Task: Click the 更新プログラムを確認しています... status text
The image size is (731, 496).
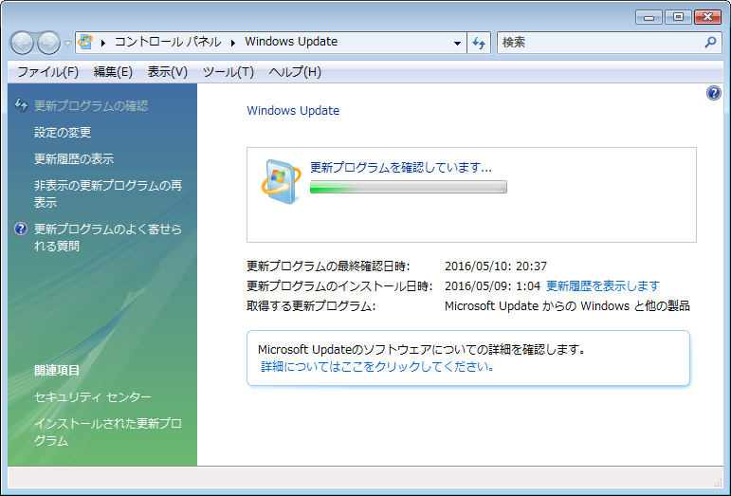Action: (401, 167)
